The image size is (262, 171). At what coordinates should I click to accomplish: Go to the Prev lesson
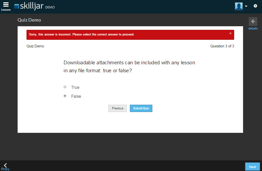coord(5,167)
